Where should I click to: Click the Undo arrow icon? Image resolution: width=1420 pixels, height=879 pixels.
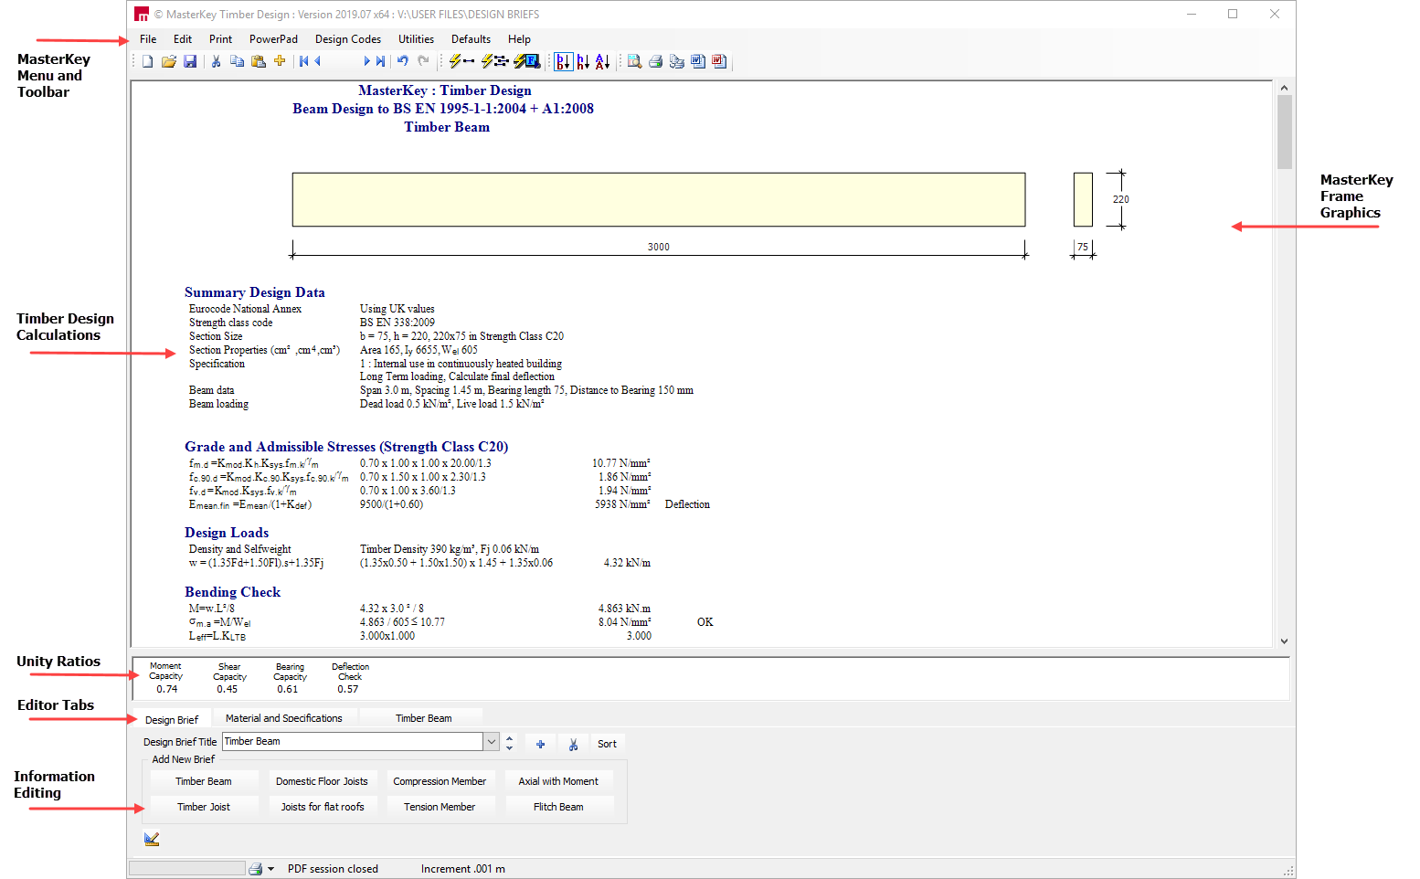[x=402, y=61]
